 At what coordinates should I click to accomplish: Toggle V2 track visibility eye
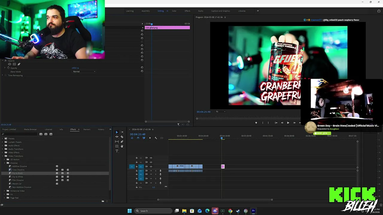(x=151, y=162)
